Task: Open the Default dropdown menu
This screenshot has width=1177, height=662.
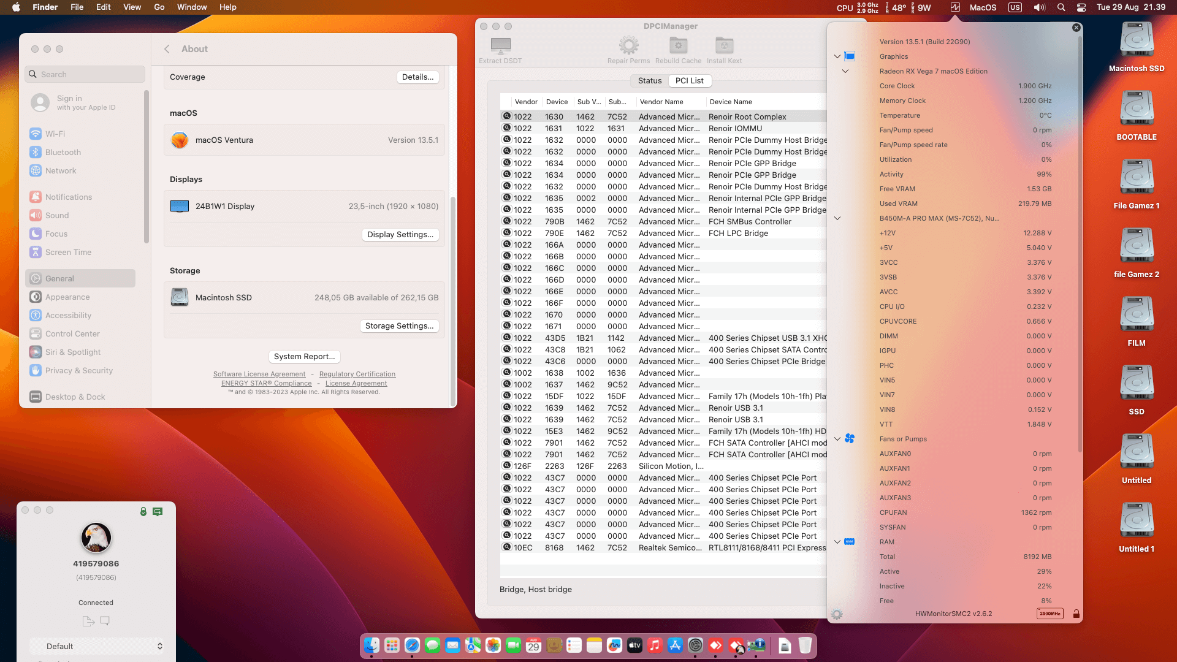Action: tap(97, 646)
